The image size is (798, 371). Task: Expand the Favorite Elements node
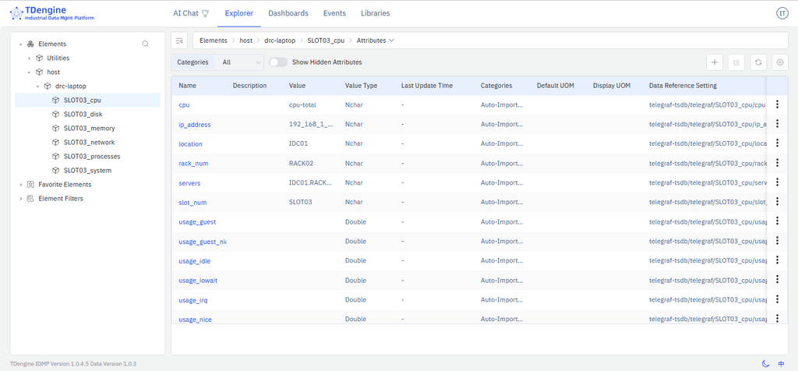tap(21, 185)
